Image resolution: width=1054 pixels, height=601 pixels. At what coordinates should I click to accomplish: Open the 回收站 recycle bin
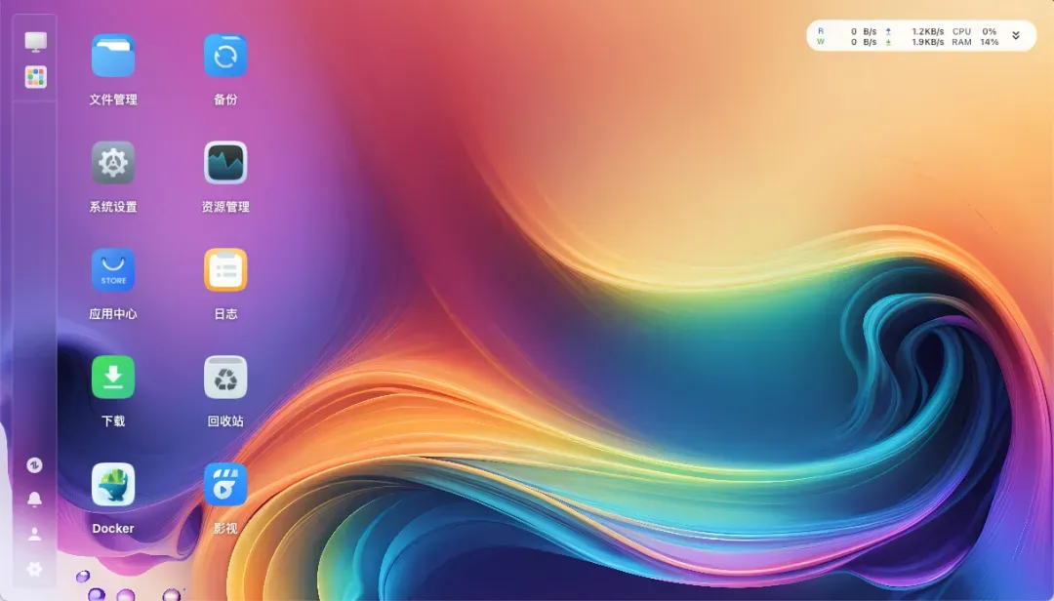pyautogui.click(x=225, y=379)
